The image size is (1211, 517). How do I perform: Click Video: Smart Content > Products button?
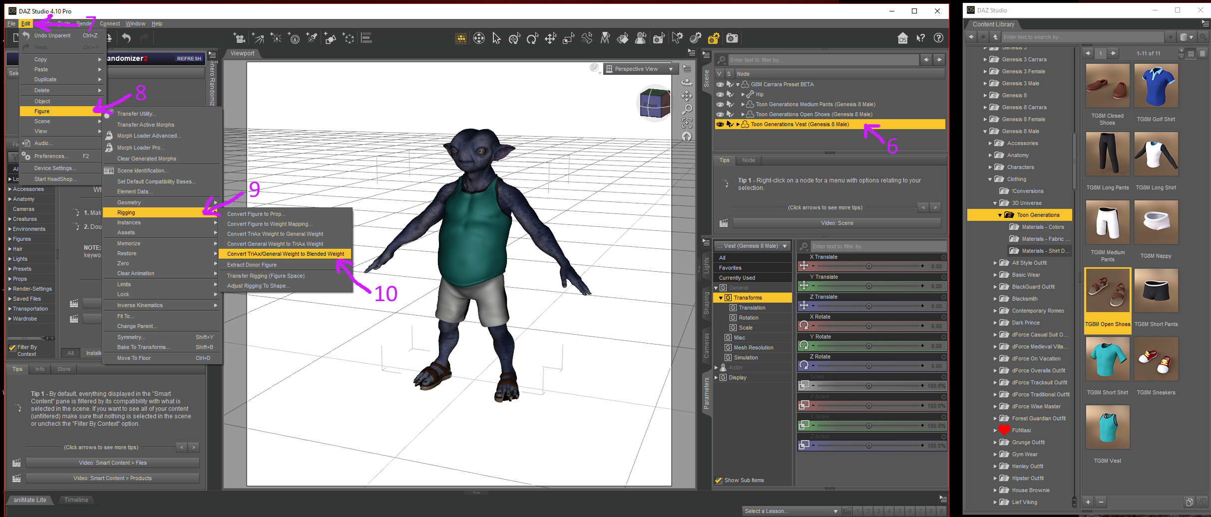tap(112, 478)
